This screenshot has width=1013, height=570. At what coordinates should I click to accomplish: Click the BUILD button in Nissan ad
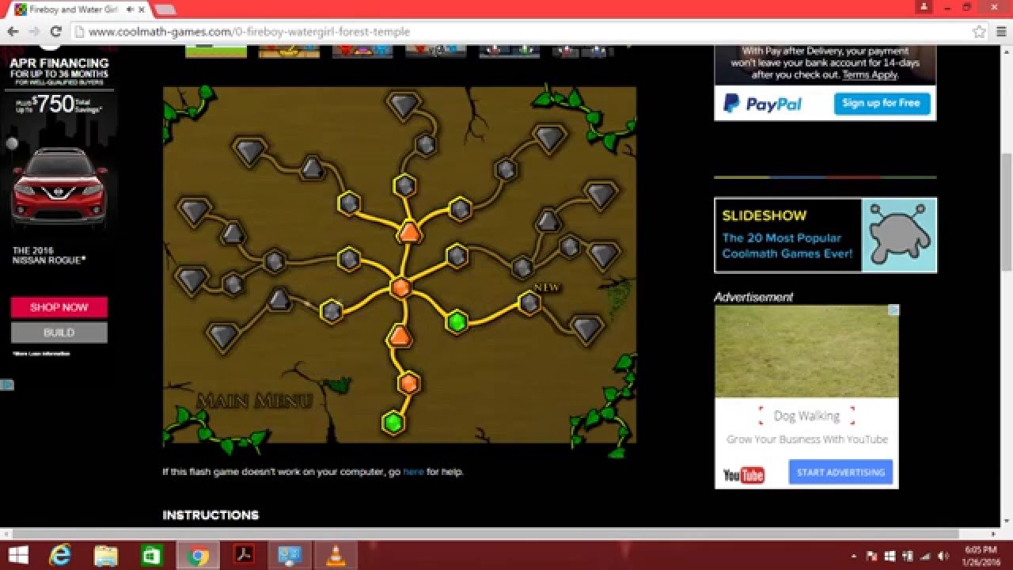(59, 332)
